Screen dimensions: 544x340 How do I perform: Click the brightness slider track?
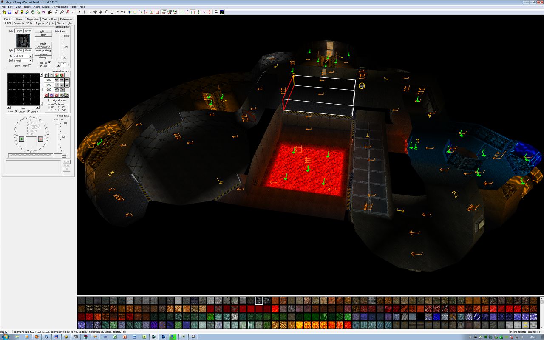(59, 47)
